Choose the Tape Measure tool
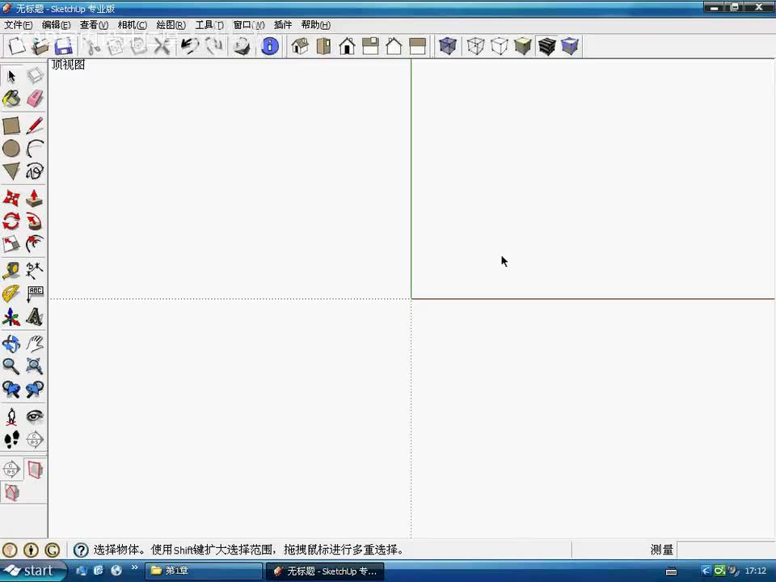Viewport: 776px width, 582px height. click(11, 271)
